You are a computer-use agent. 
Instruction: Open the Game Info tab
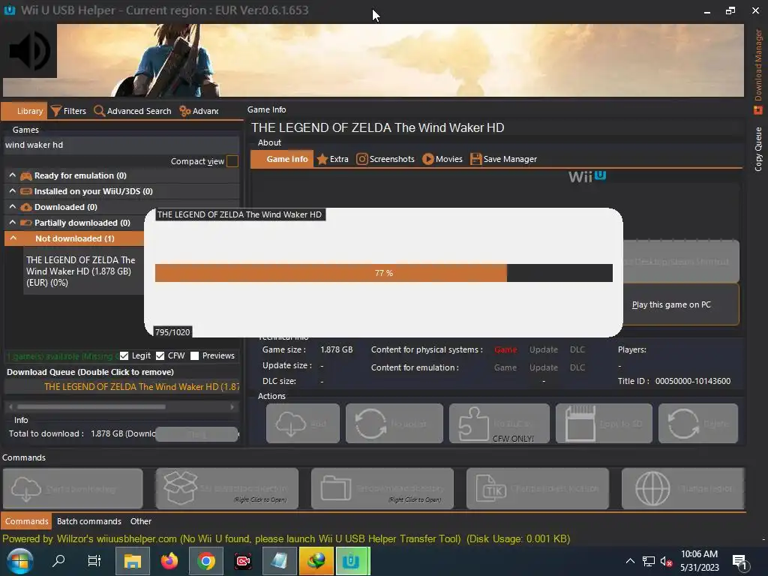tap(282, 159)
